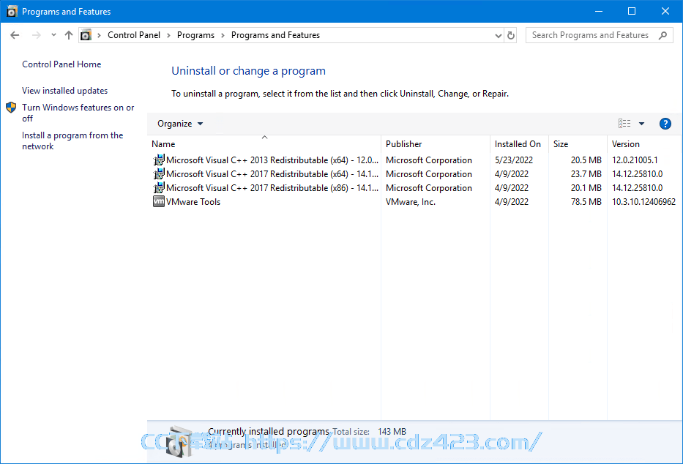Screen dimensions: 683x464
Task: Go up one level with the Up arrow
Action: [x=68, y=35]
